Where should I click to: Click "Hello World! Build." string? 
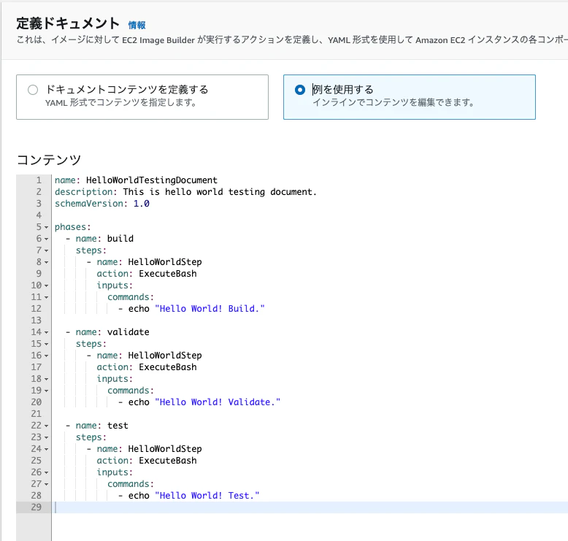click(210, 309)
